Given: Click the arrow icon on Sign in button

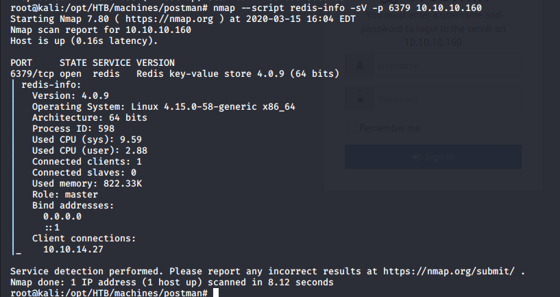Looking at the screenshot, I should [x=415, y=157].
